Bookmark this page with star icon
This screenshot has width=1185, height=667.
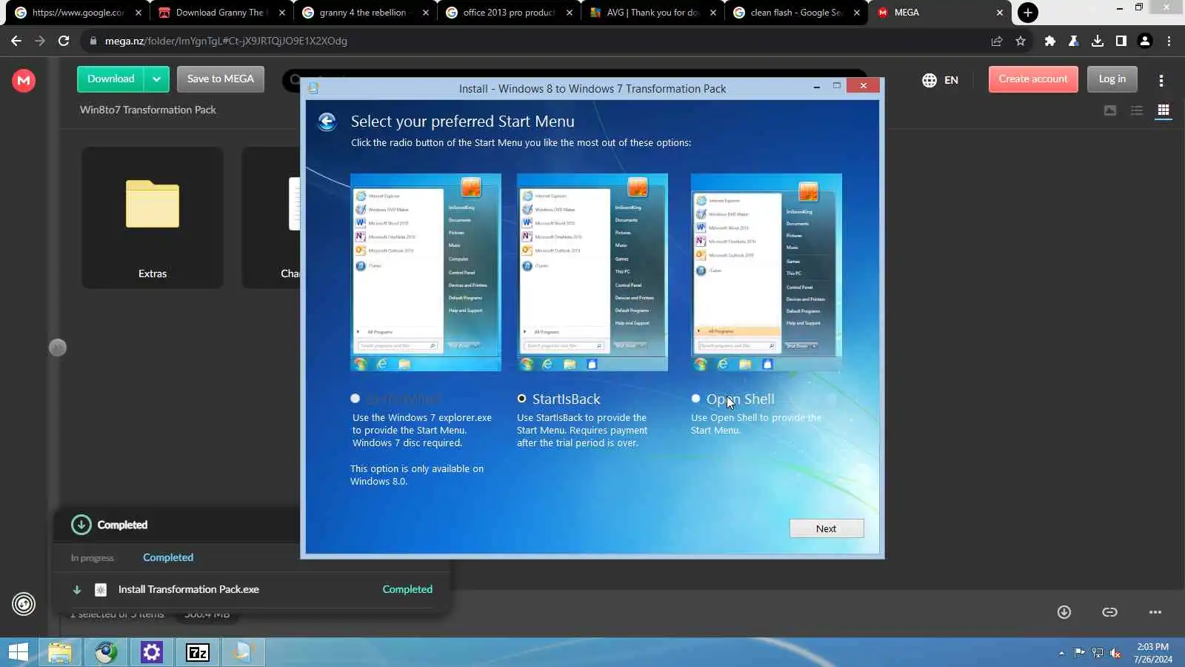(x=1021, y=41)
